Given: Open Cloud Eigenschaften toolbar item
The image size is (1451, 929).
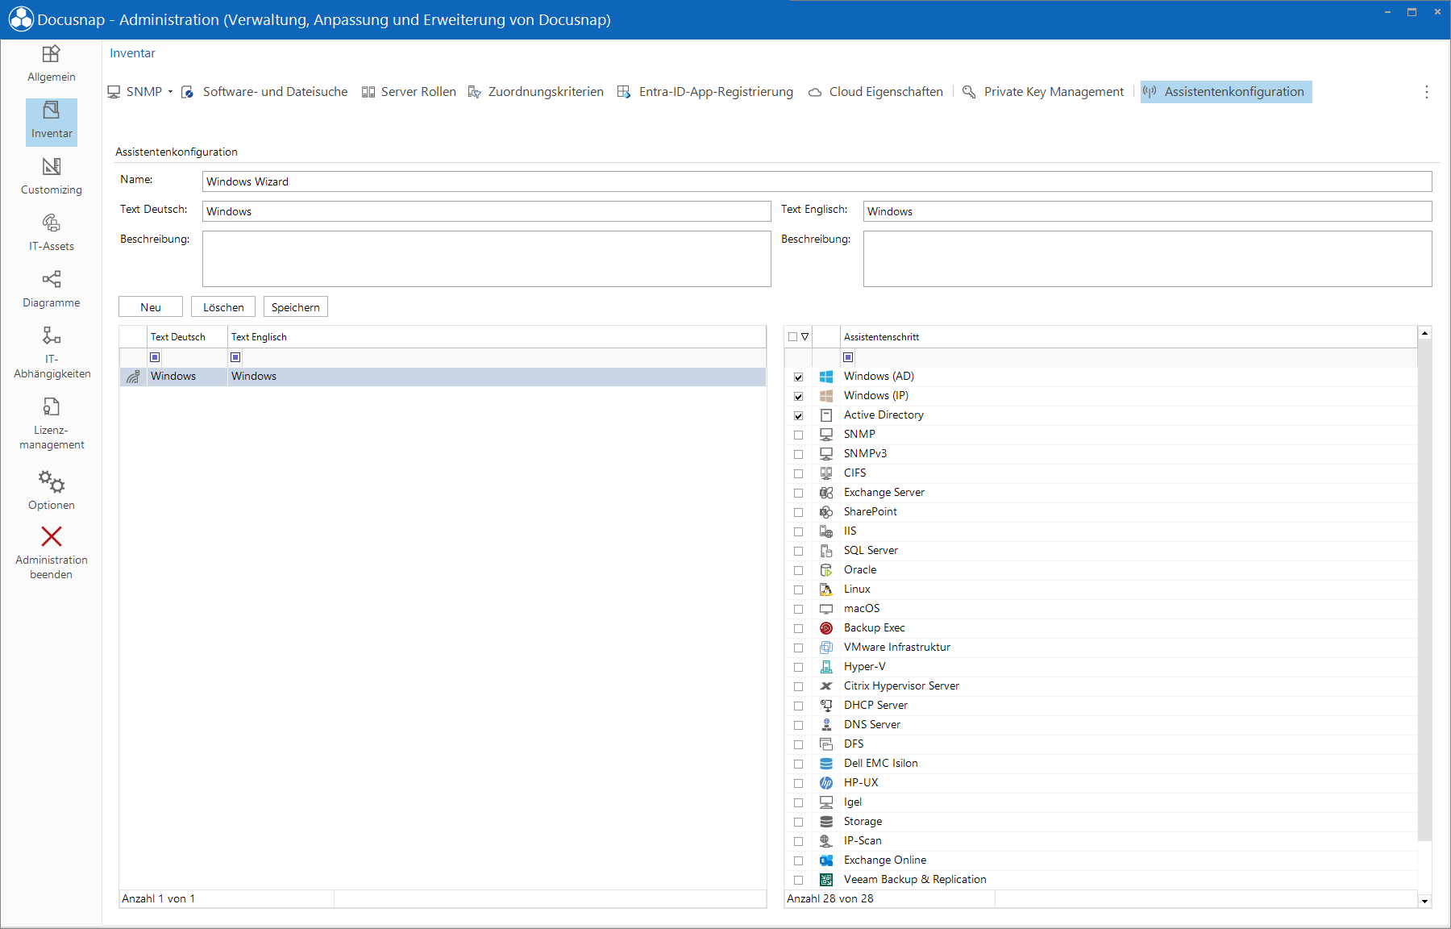Looking at the screenshot, I should tap(875, 92).
